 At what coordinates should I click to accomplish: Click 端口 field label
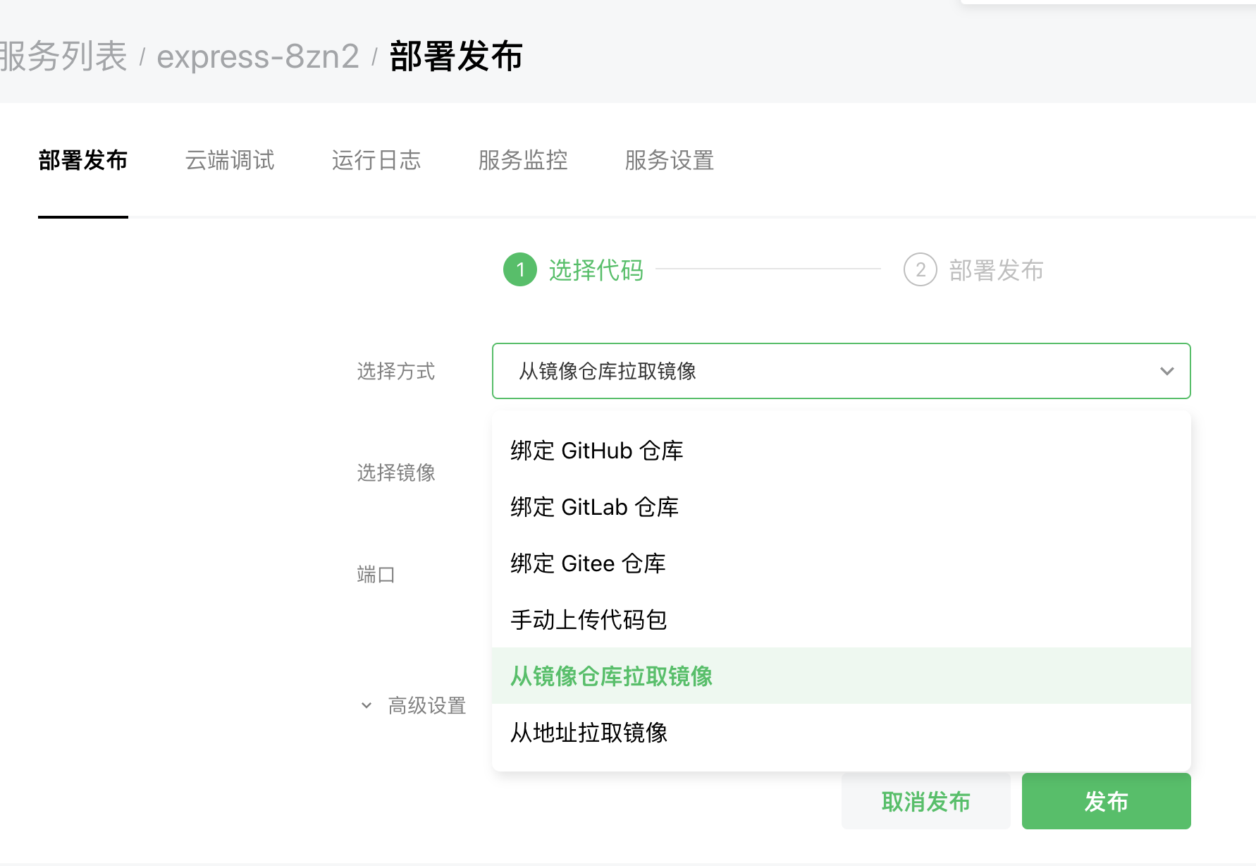[x=376, y=575]
